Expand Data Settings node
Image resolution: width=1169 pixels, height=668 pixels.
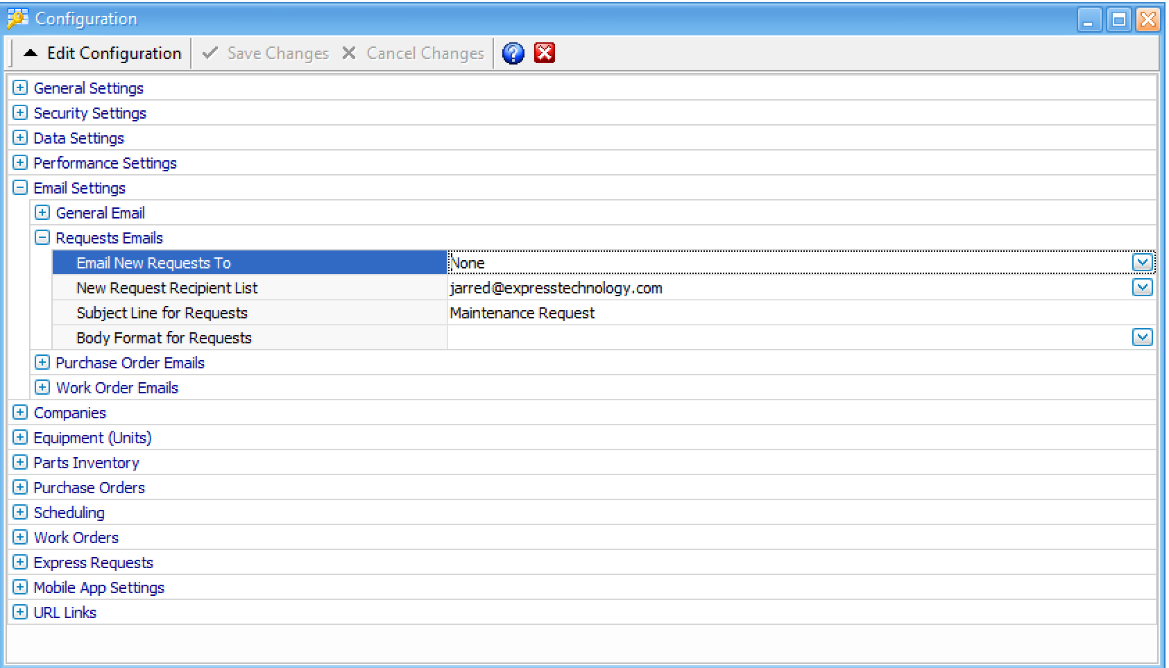pos(20,138)
